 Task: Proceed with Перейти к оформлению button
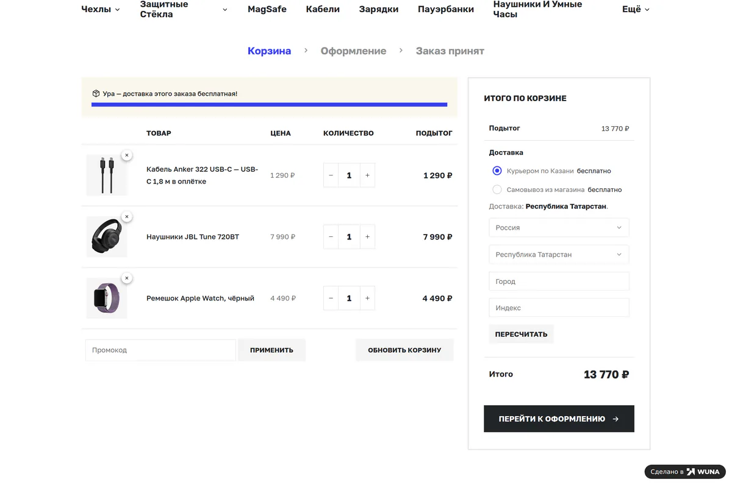(x=559, y=419)
